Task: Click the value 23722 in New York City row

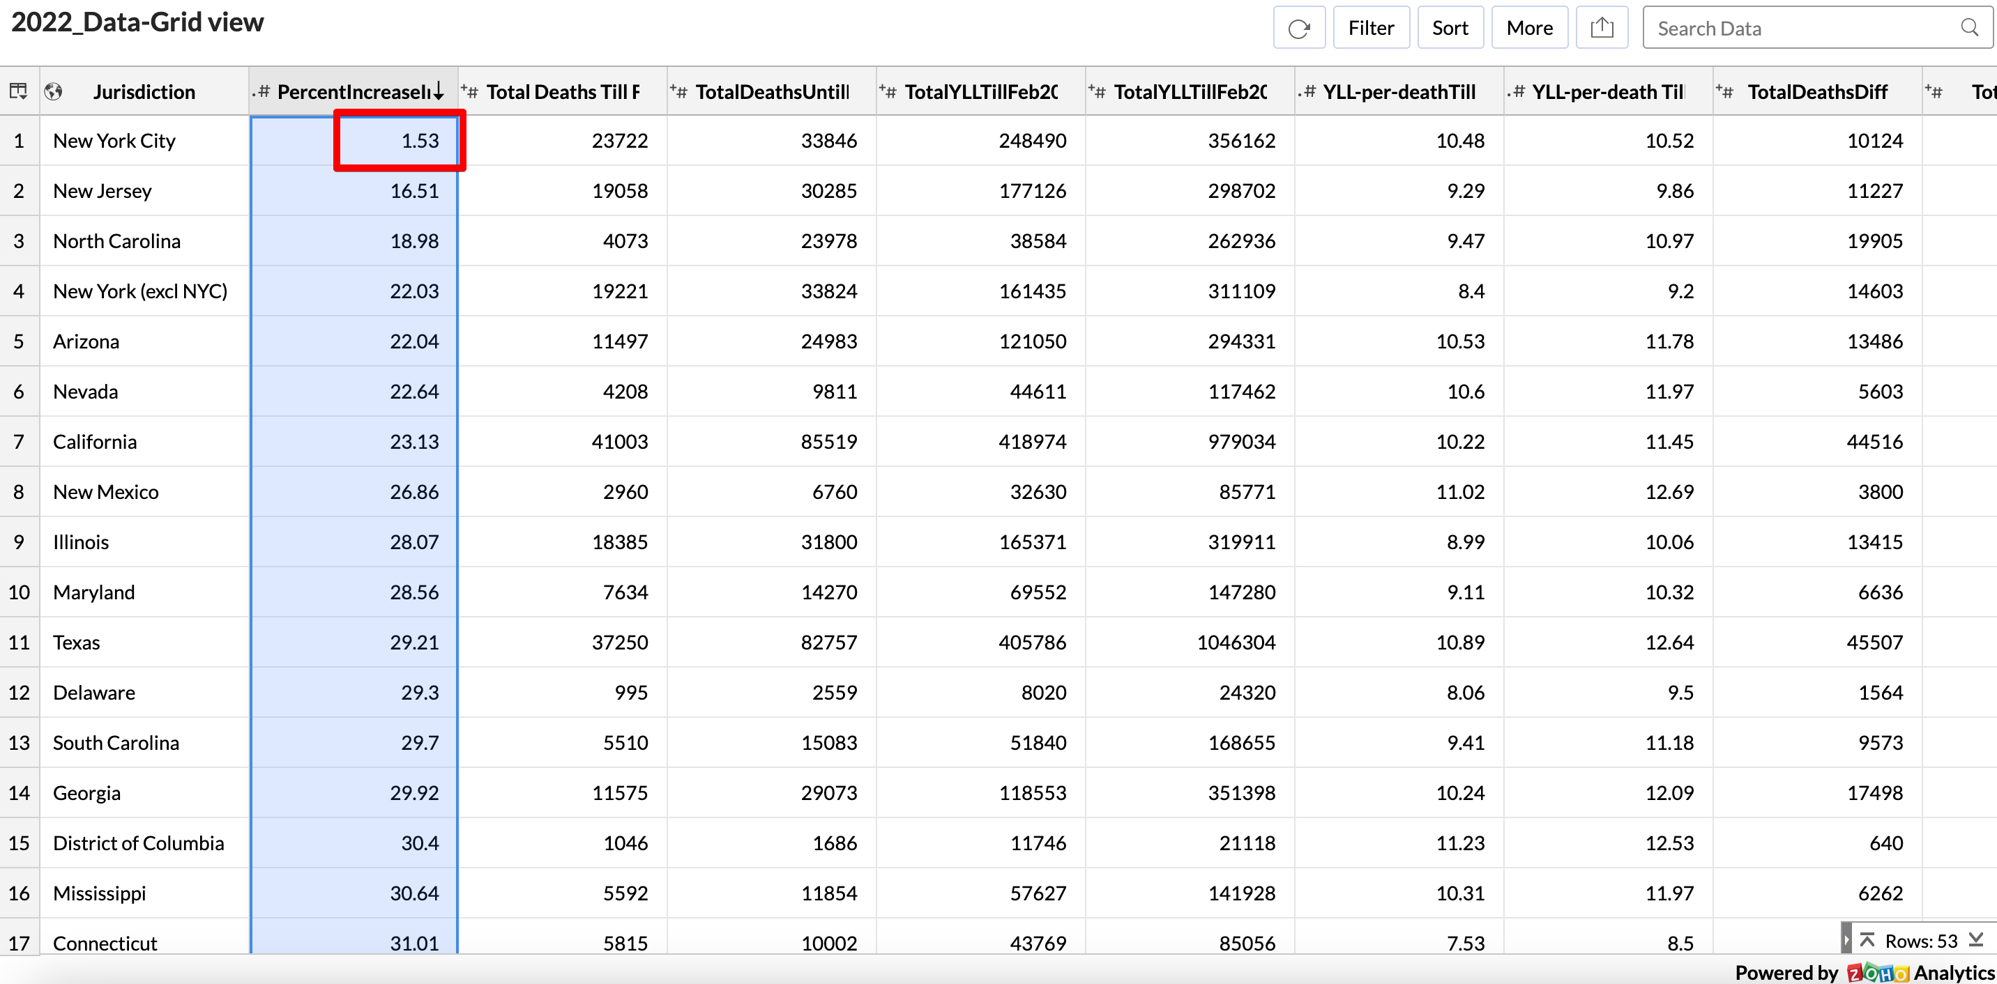Action: coord(619,140)
